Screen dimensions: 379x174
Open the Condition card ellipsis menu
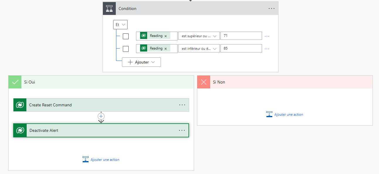pyautogui.click(x=272, y=8)
